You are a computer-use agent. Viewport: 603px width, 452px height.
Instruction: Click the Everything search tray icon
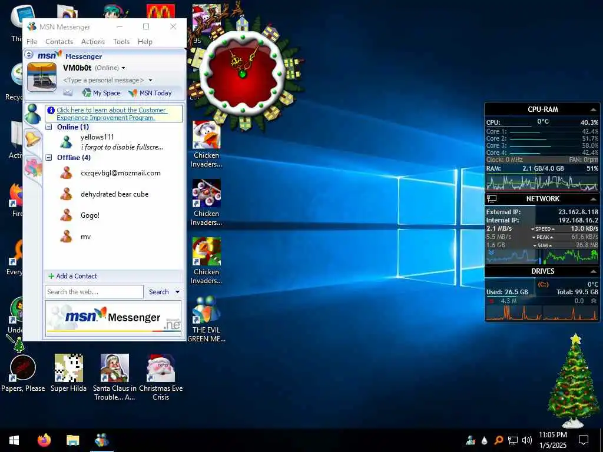498,440
